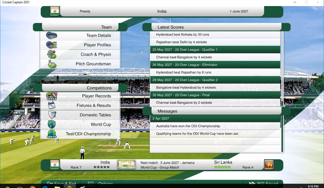Open Coach & Physio screen
324x188 pixels.
coord(80,55)
